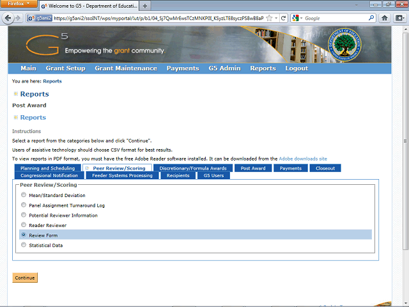The width and height of the screenshot is (409, 307).
Task: Collapse the lower Reports heading icon
Action: coord(15,118)
